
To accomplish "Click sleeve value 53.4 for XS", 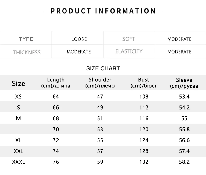I will click(184, 97).
